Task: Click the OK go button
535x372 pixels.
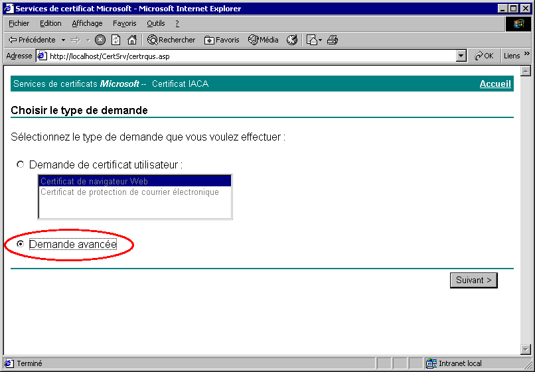Action: click(484, 56)
